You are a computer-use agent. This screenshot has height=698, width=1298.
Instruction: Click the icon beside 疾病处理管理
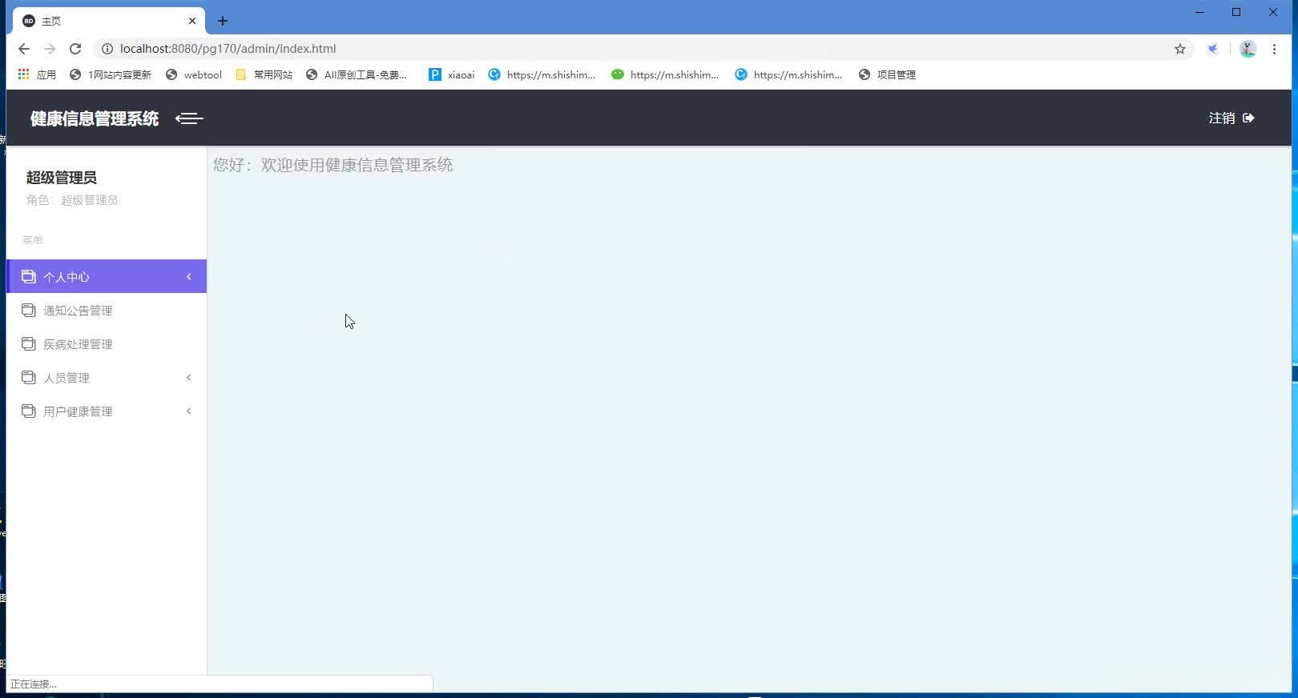pyautogui.click(x=29, y=343)
